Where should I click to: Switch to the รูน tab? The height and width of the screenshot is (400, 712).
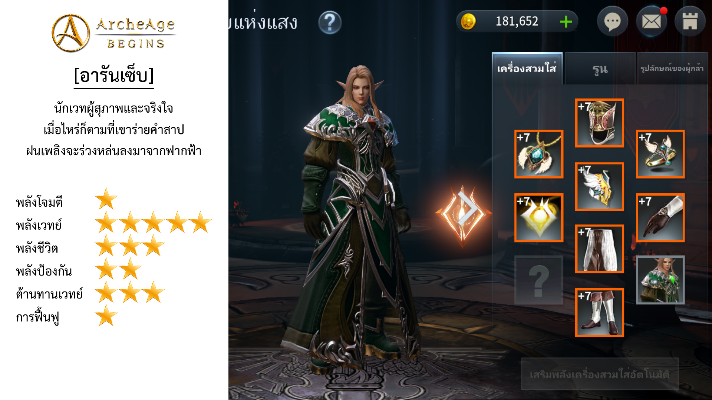(x=600, y=69)
